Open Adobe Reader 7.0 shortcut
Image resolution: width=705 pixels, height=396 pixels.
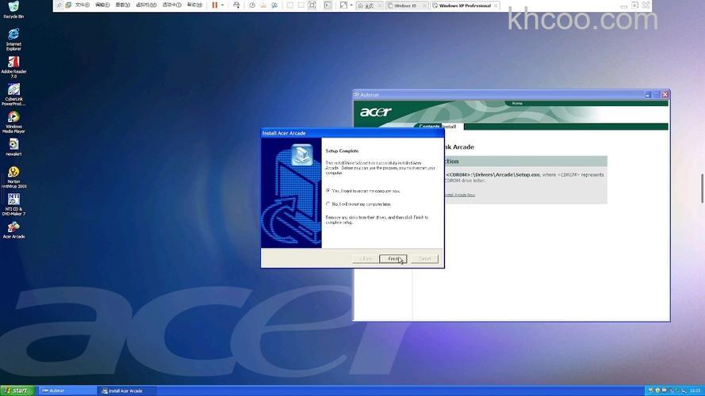pos(13,63)
